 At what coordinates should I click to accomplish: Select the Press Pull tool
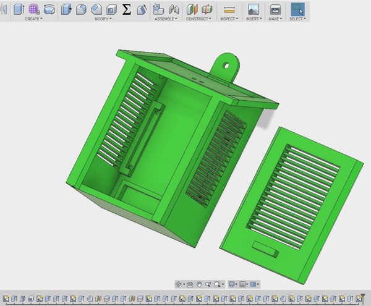coord(67,9)
